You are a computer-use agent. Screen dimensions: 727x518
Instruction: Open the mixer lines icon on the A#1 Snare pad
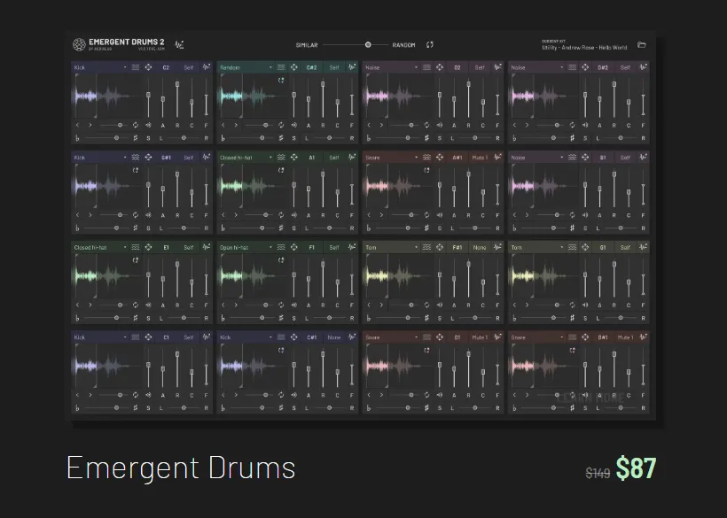click(426, 158)
